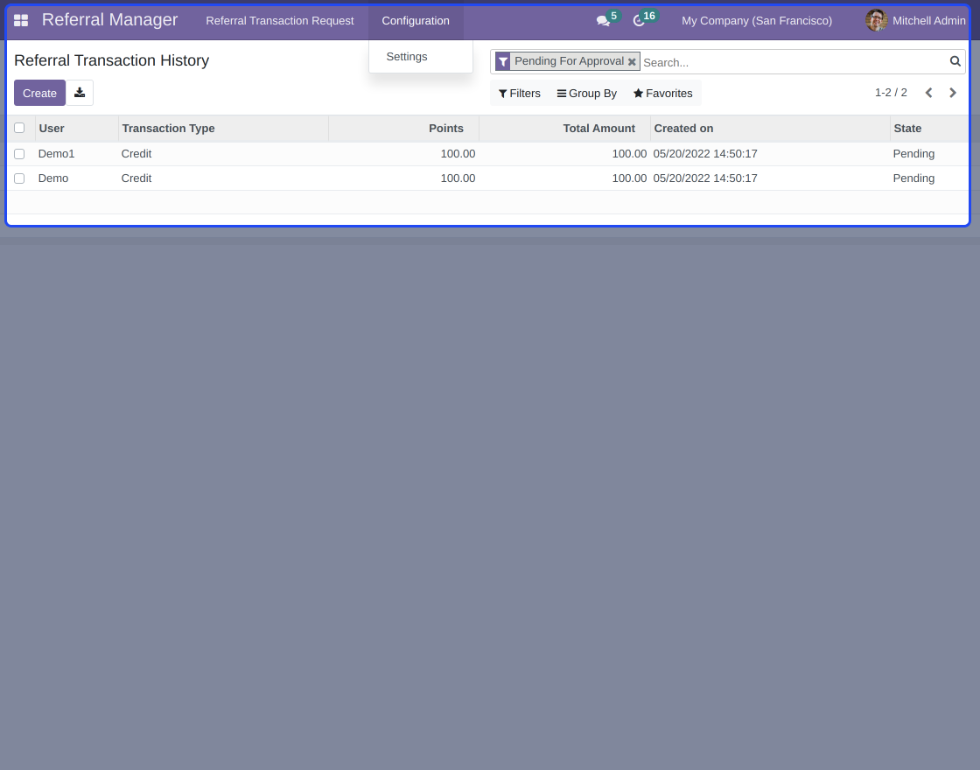This screenshot has width=980, height=770.
Task: Sort by the State column header
Action: click(x=929, y=128)
